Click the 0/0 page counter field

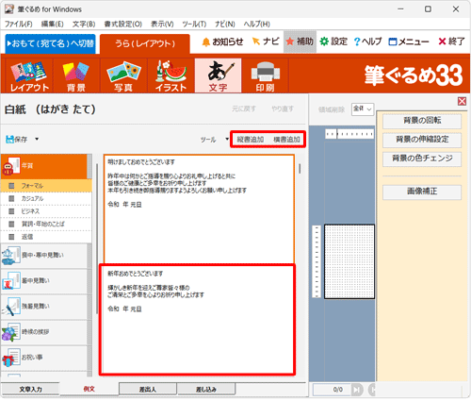(332, 390)
